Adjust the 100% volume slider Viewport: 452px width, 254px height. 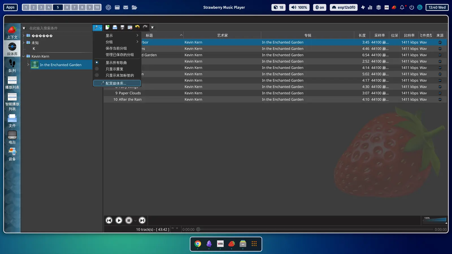(434, 220)
